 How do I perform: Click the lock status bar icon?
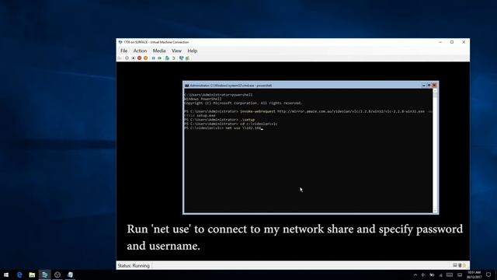[464, 265]
